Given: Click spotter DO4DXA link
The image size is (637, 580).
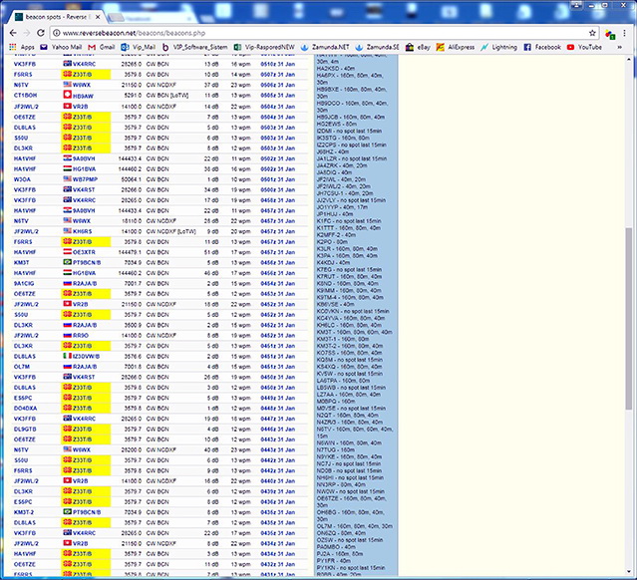Looking at the screenshot, I should click(25, 409).
